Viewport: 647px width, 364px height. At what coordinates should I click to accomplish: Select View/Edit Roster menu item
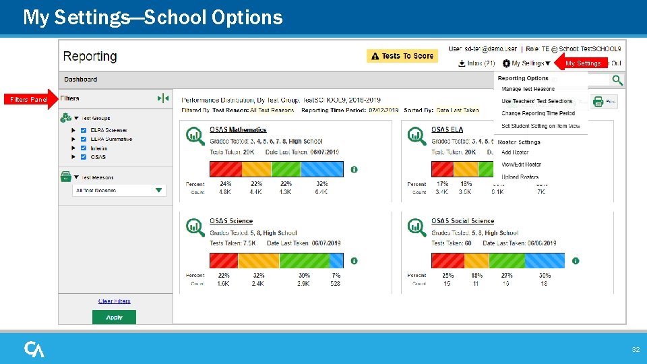tap(521, 164)
